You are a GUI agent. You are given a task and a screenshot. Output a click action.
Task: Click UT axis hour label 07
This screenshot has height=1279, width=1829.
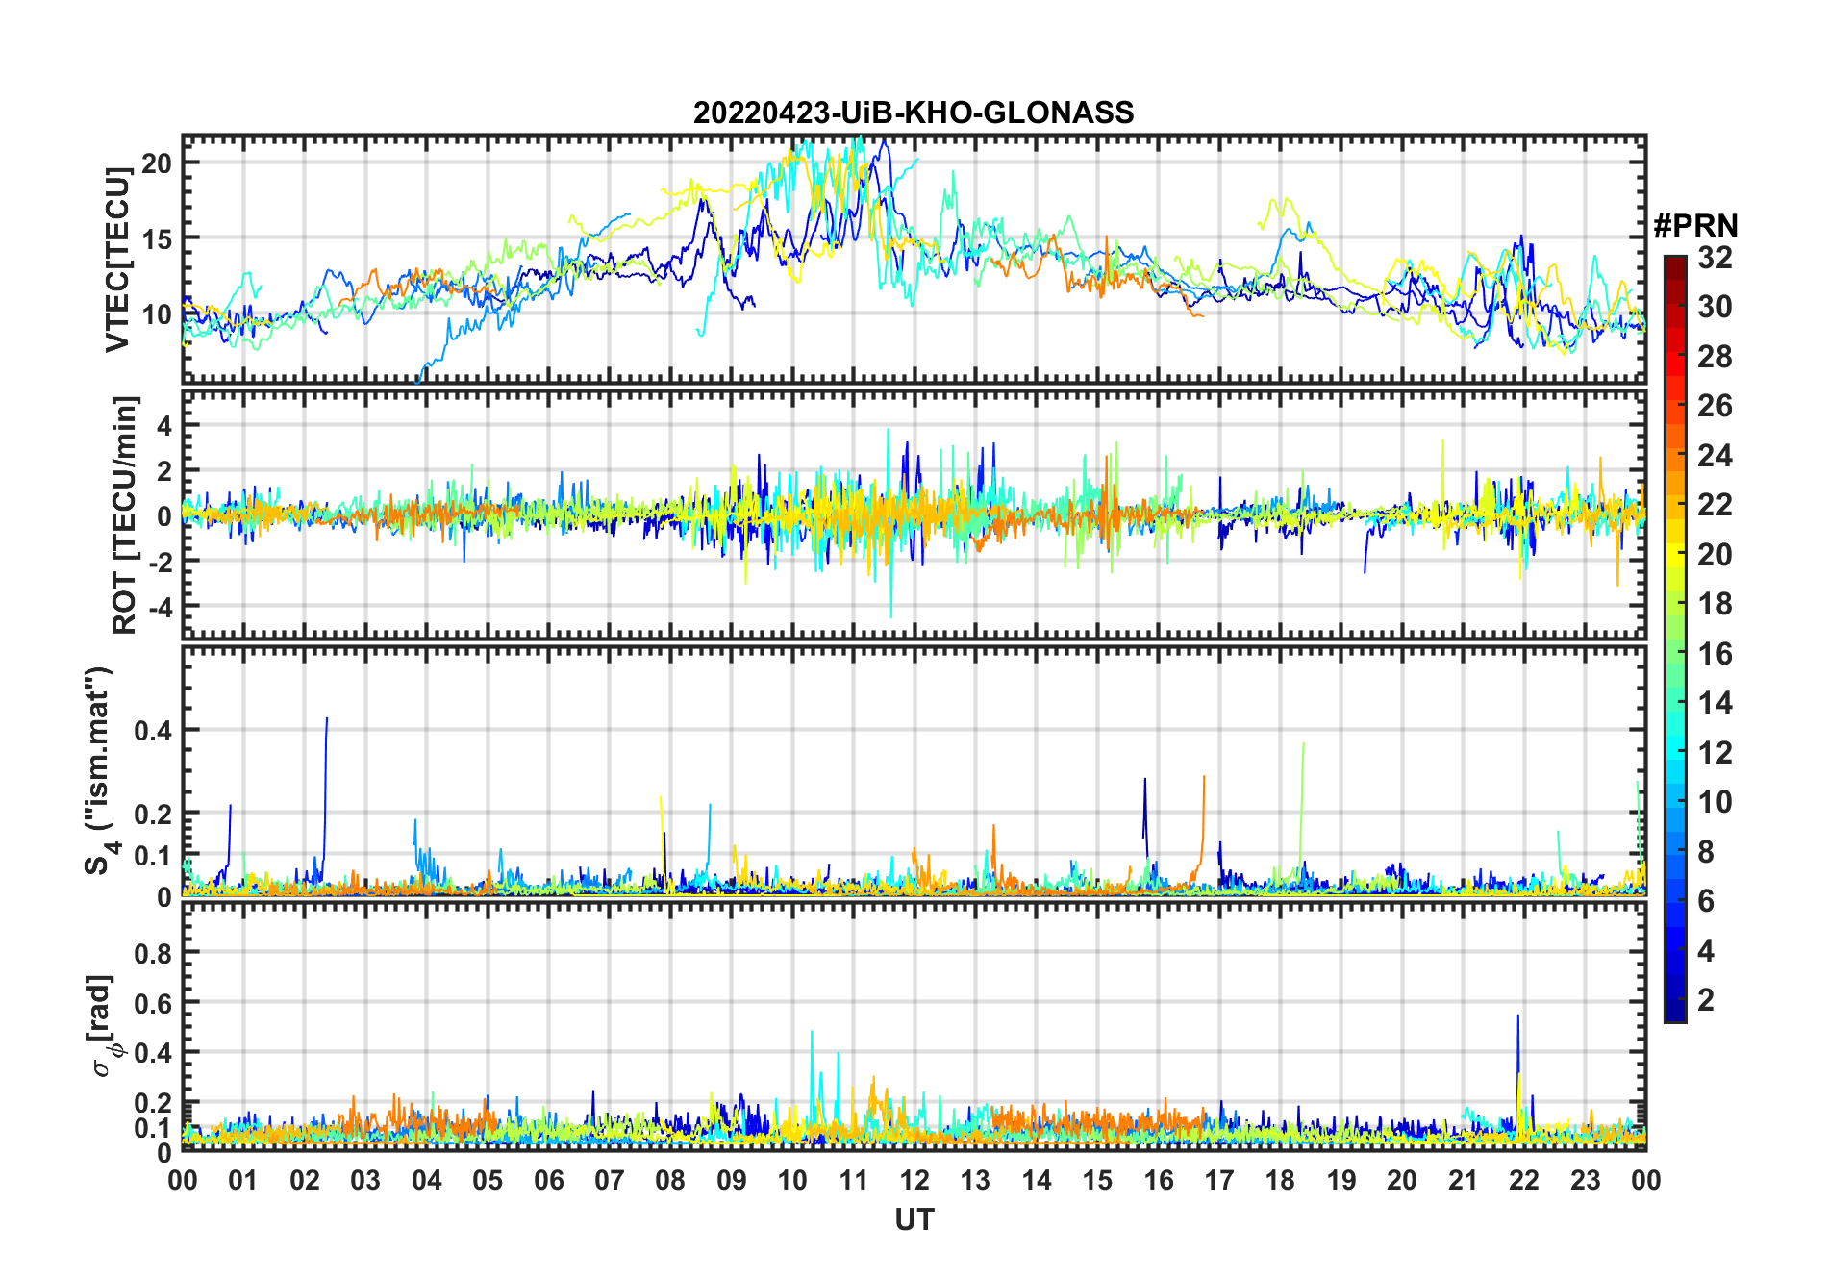click(610, 1180)
